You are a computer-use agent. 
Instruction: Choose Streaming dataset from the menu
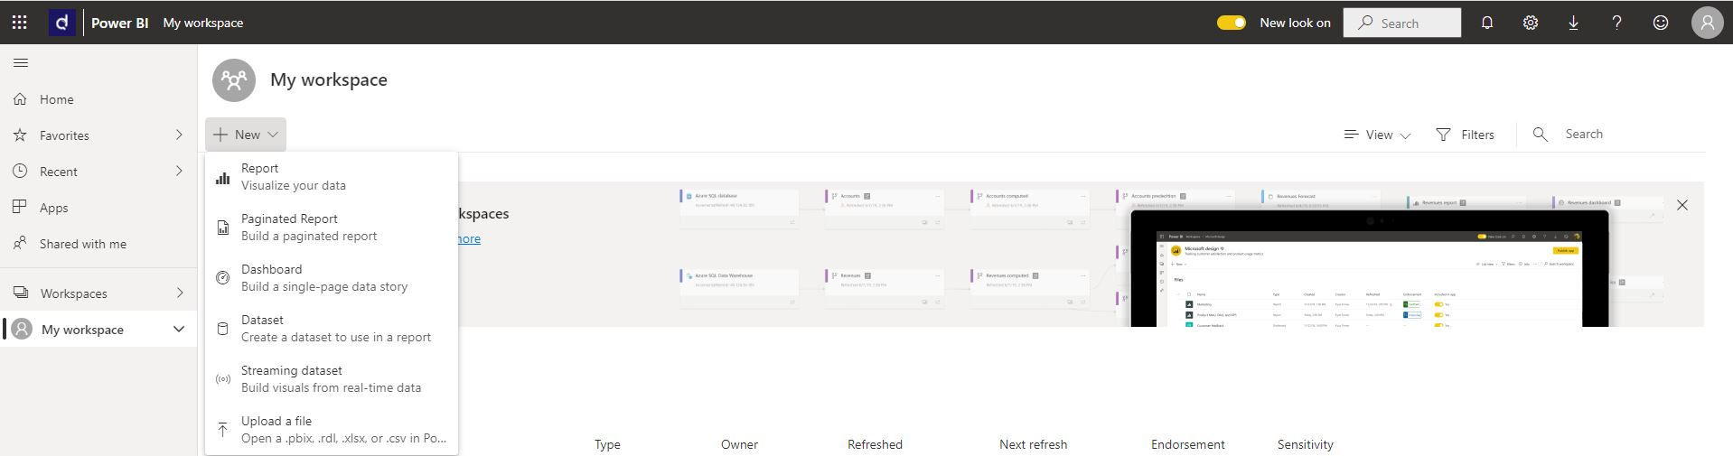click(x=332, y=379)
